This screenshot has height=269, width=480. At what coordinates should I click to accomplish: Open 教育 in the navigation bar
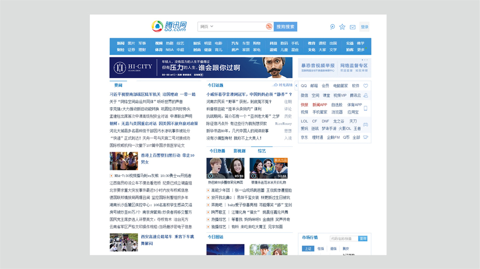[312, 43]
